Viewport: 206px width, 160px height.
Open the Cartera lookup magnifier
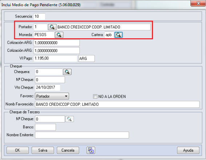pyautogui.click(x=118, y=35)
